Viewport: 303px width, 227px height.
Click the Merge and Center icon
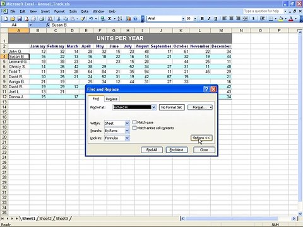pos(245,19)
